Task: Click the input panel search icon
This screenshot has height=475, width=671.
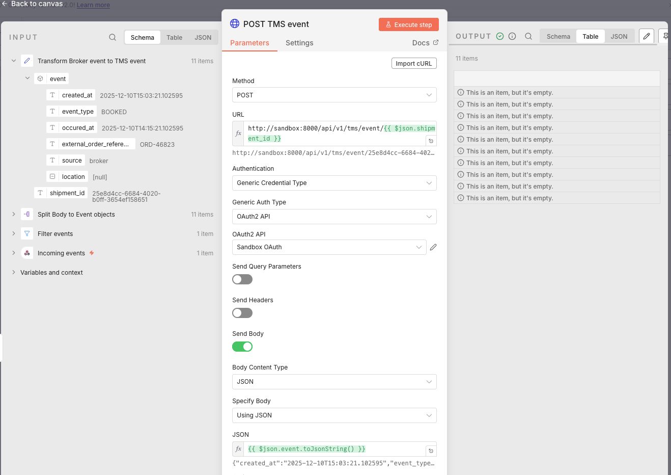Action: (x=113, y=37)
